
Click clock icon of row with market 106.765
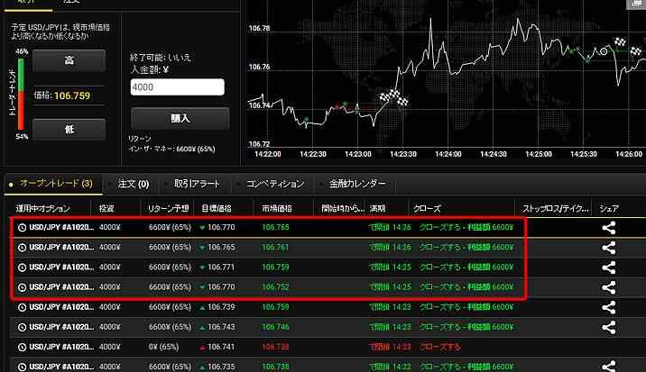pos(22,228)
